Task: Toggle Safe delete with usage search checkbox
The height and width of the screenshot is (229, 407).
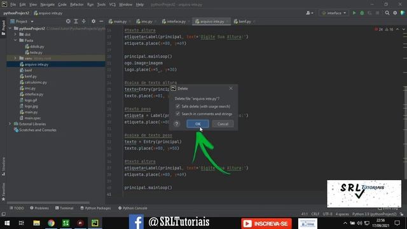Action: [178, 106]
